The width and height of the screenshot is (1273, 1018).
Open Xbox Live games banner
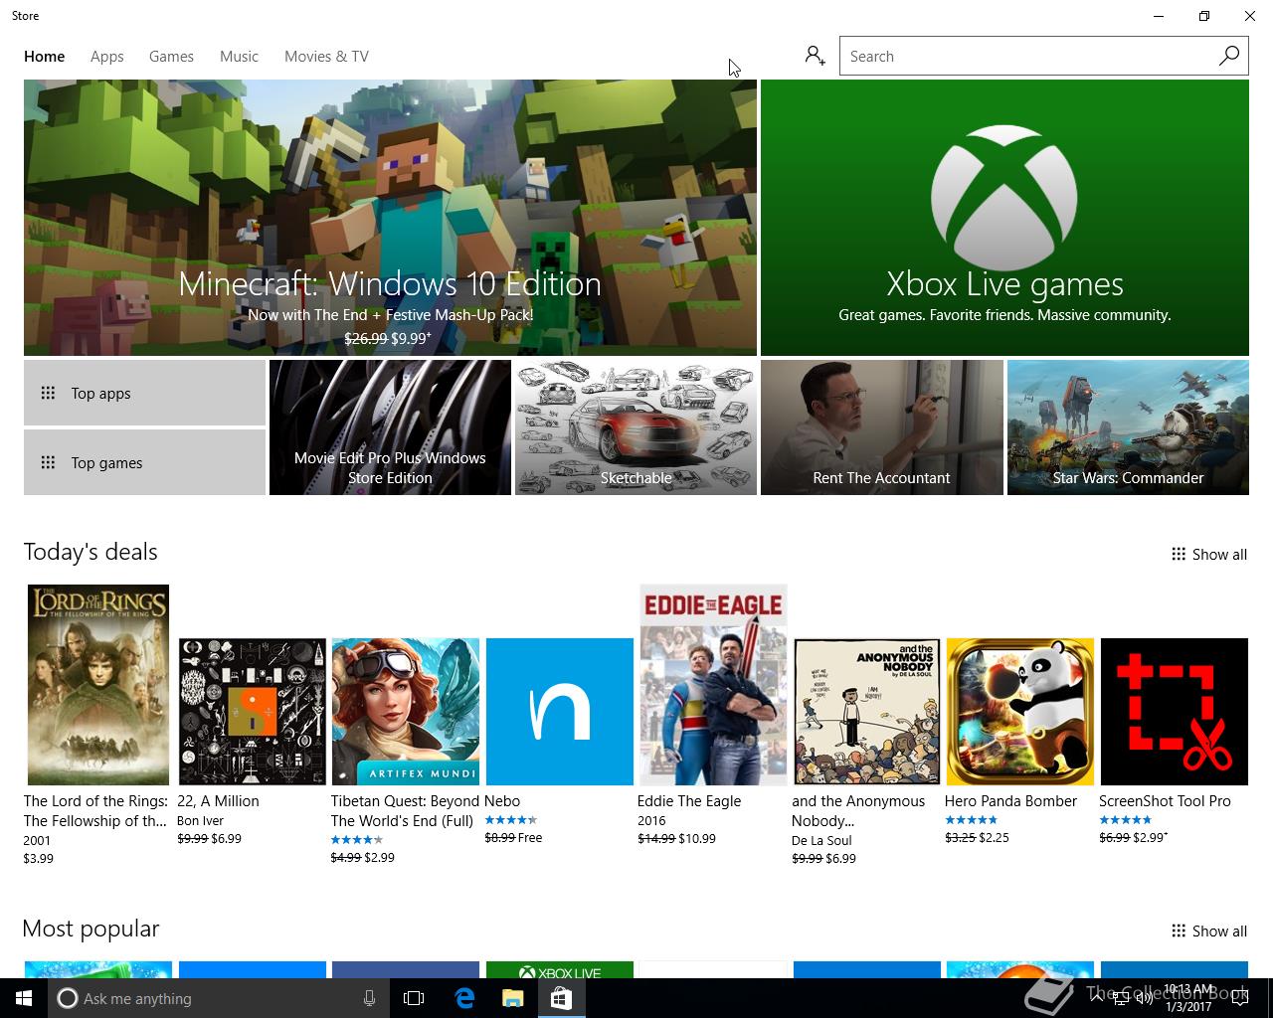pos(1004,218)
